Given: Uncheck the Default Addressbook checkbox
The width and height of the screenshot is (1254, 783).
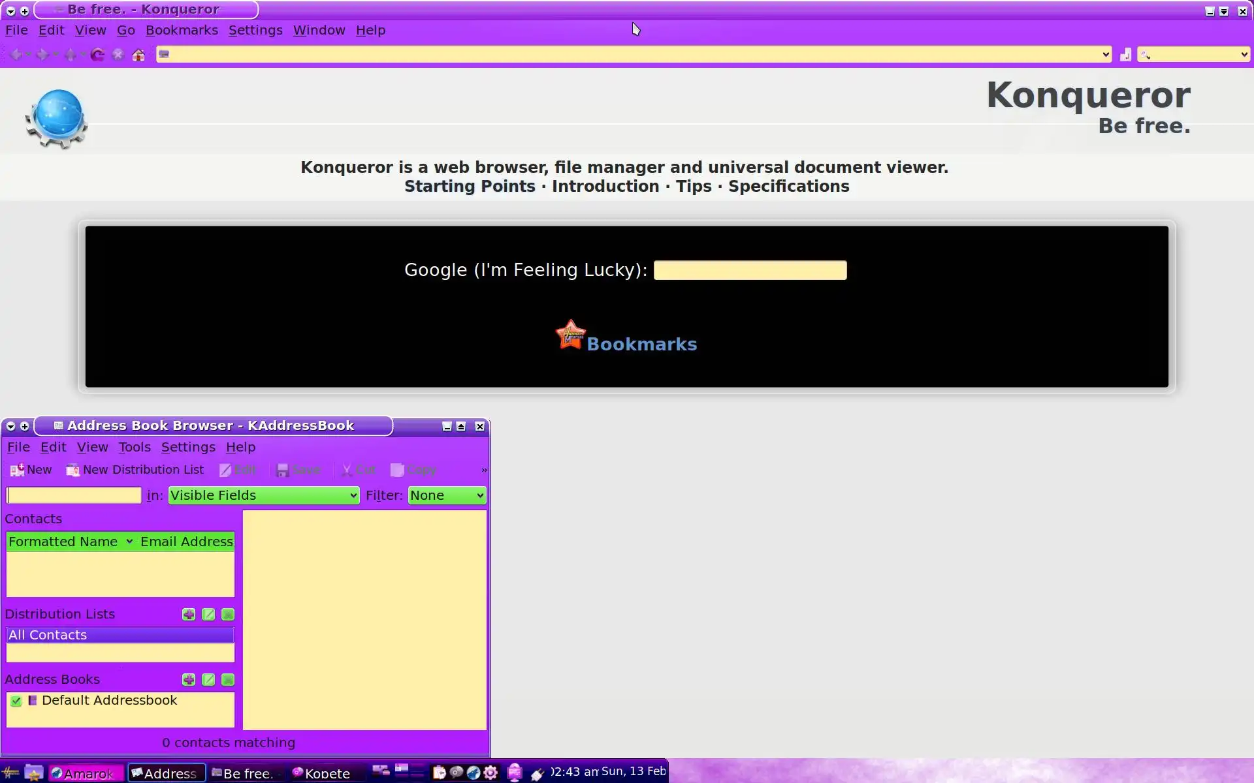Looking at the screenshot, I should (16, 701).
